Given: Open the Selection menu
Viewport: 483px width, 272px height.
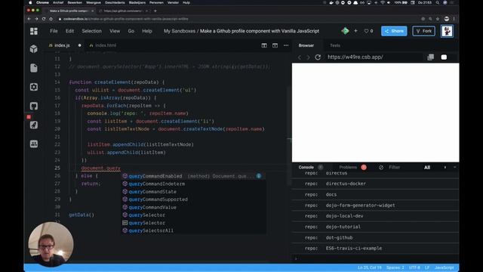Looking at the screenshot, I should pyautogui.click(x=92, y=31).
